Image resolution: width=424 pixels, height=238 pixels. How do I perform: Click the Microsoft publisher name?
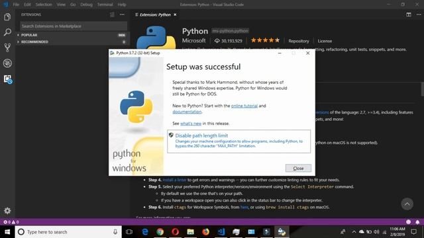coord(194,40)
